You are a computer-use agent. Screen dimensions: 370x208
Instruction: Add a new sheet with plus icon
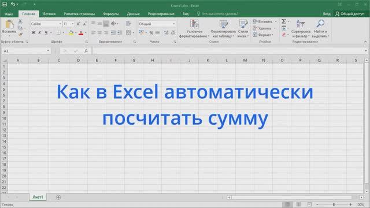(x=58, y=197)
